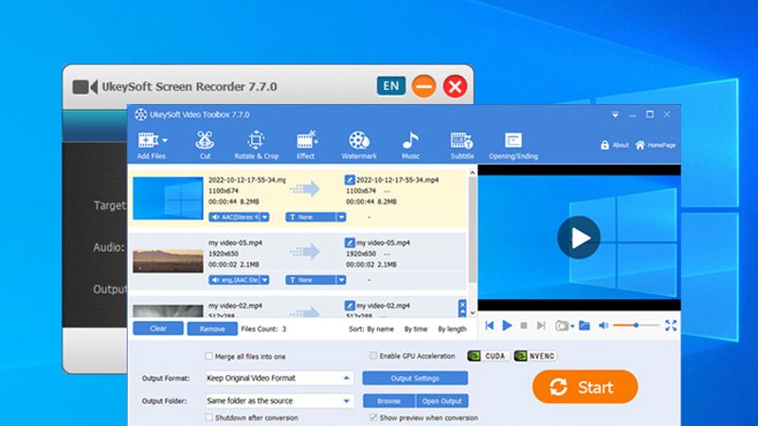Click the file list vertical scrollbar

[x=472, y=230]
